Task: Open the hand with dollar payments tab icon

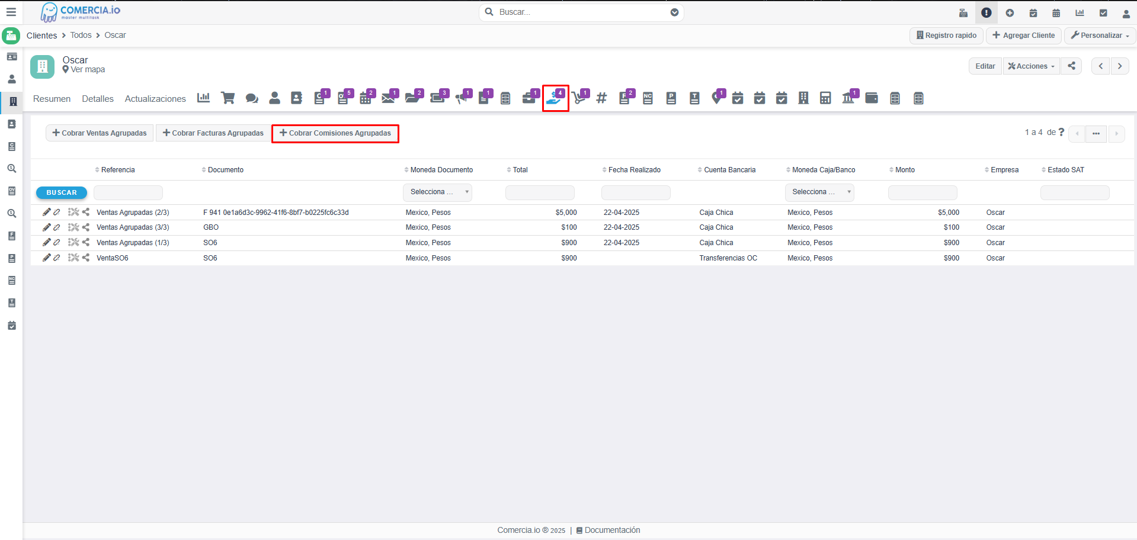Action: pyautogui.click(x=555, y=98)
